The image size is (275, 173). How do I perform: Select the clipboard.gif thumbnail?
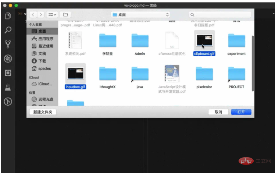tap(204, 40)
